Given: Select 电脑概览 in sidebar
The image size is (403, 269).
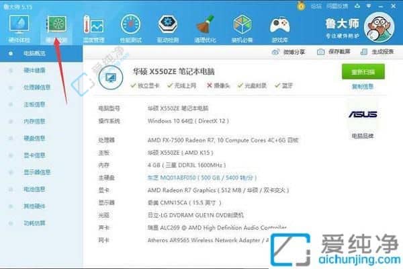Looking at the screenshot, I should pyautogui.click(x=42, y=53).
